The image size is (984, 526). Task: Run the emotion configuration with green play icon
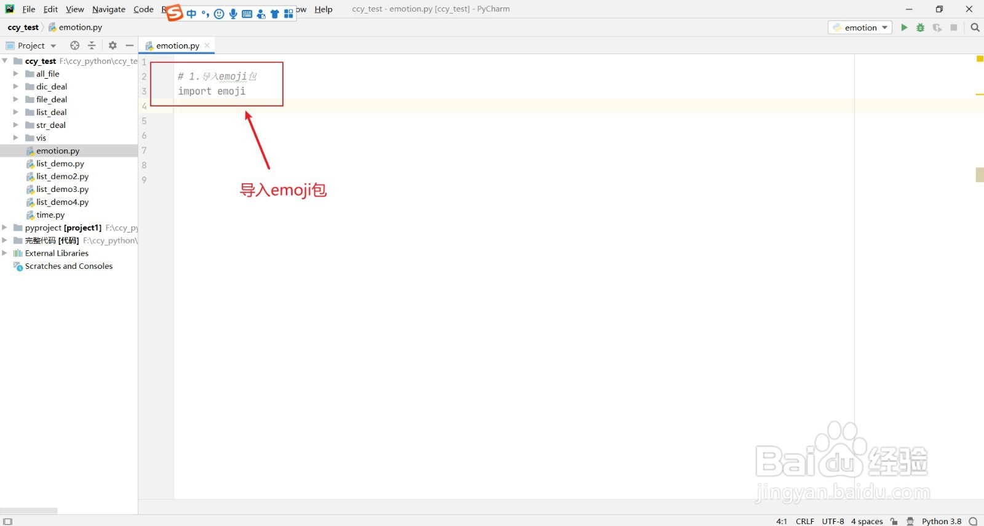904,28
